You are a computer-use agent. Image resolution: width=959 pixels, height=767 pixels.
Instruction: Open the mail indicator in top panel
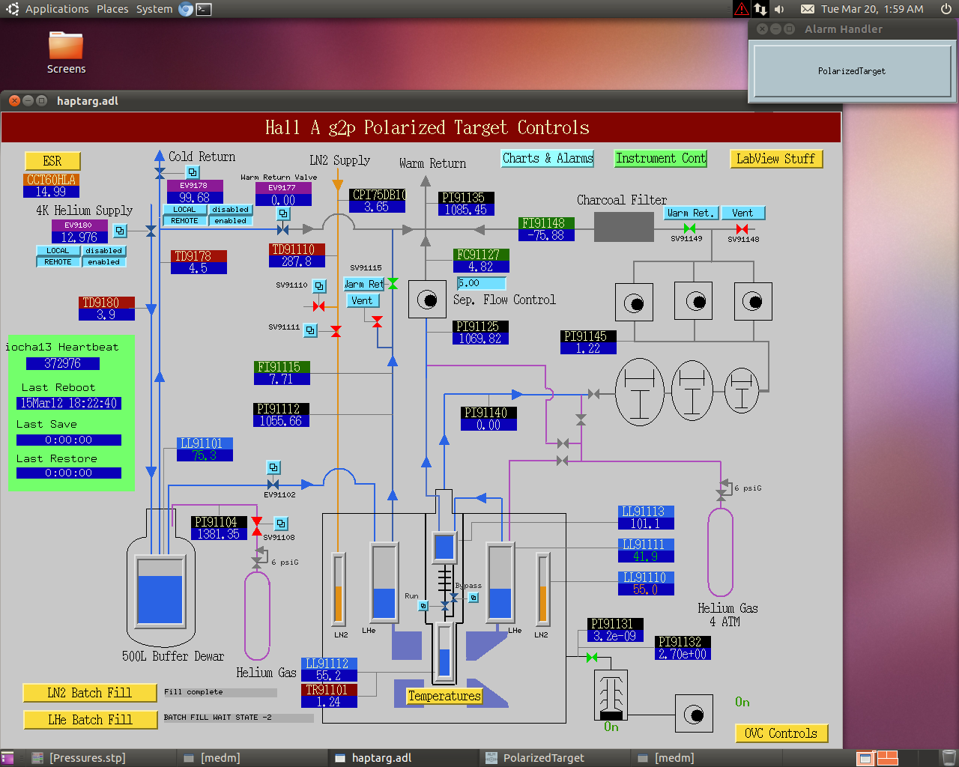click(x=808, y=9)
